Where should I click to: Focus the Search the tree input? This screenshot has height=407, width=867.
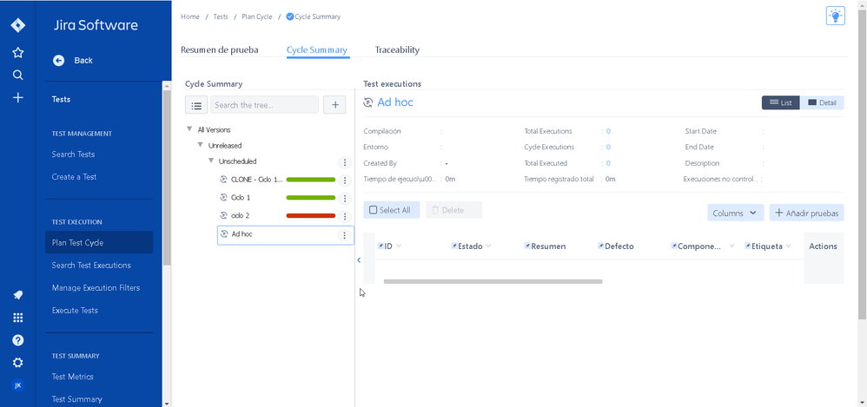(264, 104)
